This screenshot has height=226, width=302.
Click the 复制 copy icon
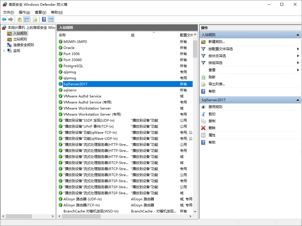tap(203, 121)
